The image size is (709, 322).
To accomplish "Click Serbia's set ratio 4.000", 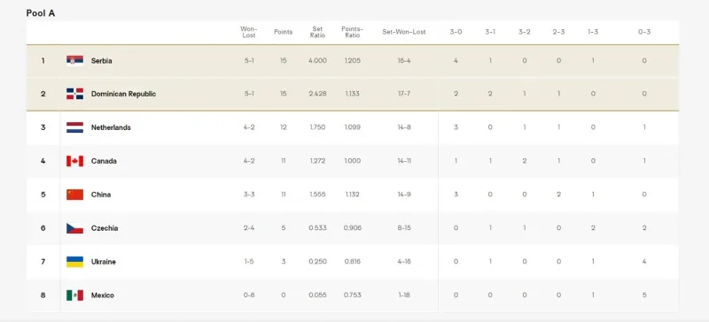I will tap(317, 60).
